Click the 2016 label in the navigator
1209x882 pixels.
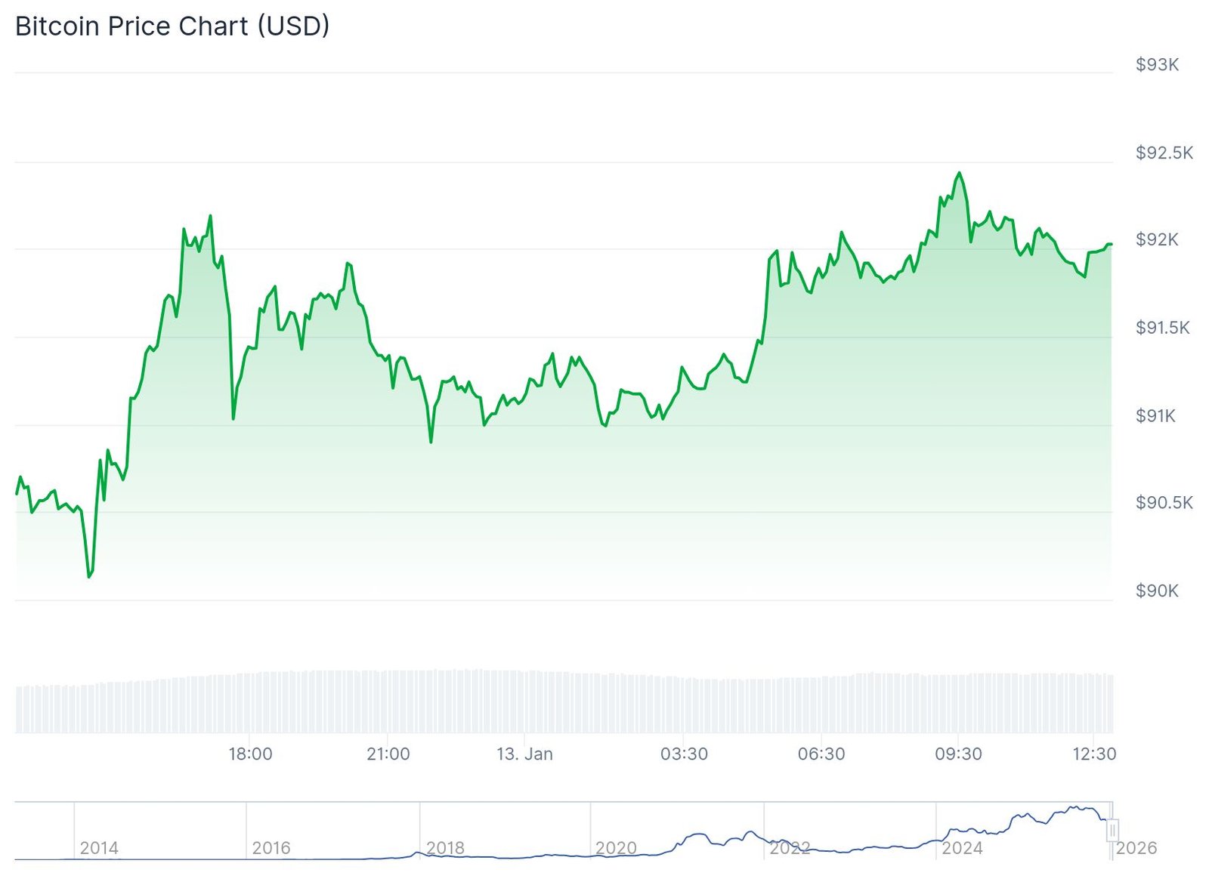(x=271, y=848)
